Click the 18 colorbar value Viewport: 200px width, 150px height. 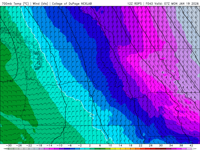tap(130, 145)
